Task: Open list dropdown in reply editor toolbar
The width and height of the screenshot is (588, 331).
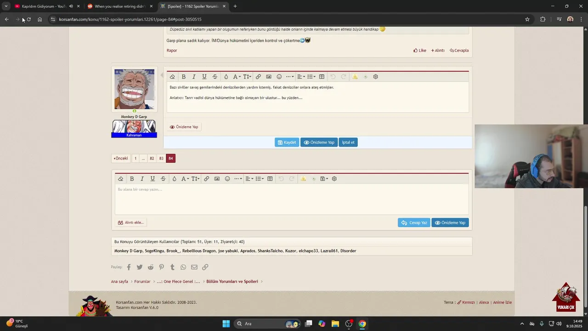Action: point(260,179)
